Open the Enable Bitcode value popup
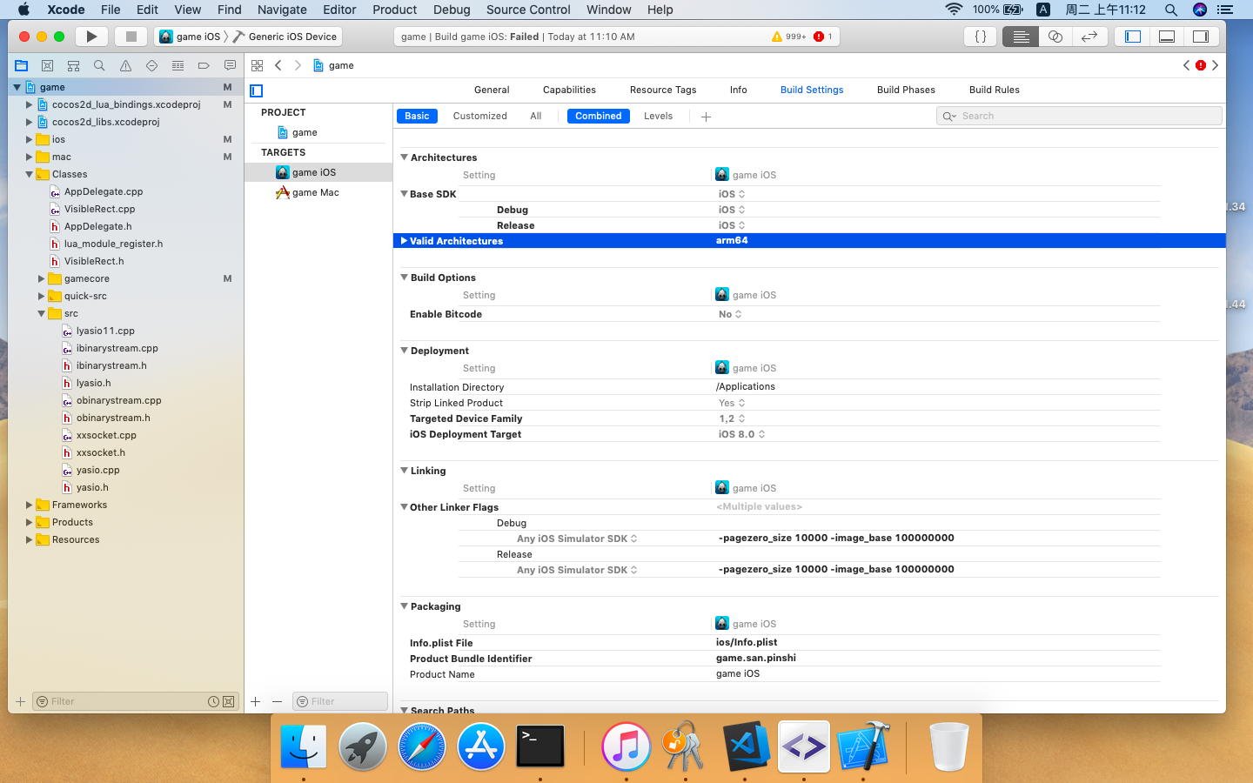 click(730, 314)
